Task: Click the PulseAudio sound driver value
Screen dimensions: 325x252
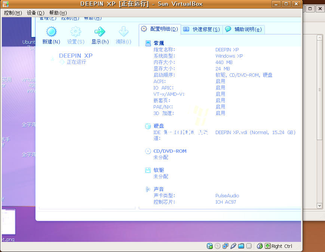Action: point(227,196)
